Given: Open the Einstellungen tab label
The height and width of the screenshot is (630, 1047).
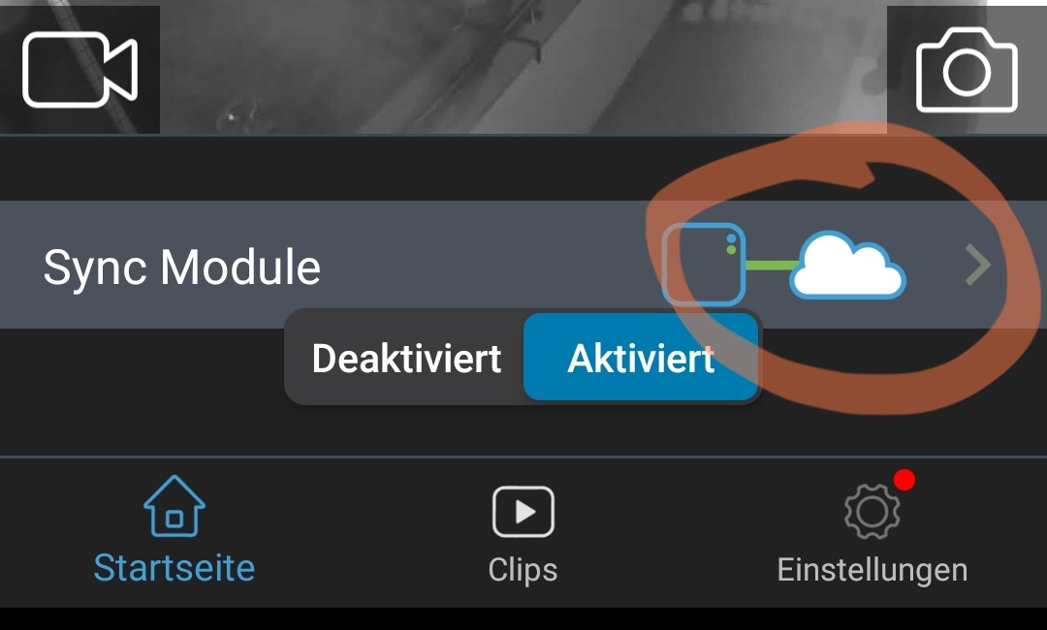Looking at the screenshot, I should click(x=872, y=570).
